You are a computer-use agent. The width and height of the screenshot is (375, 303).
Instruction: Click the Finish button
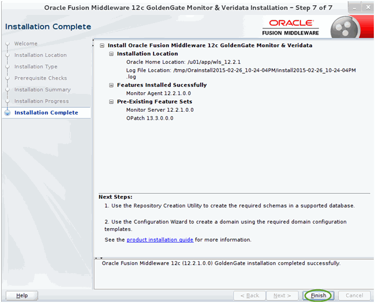[x=318, y=296]
